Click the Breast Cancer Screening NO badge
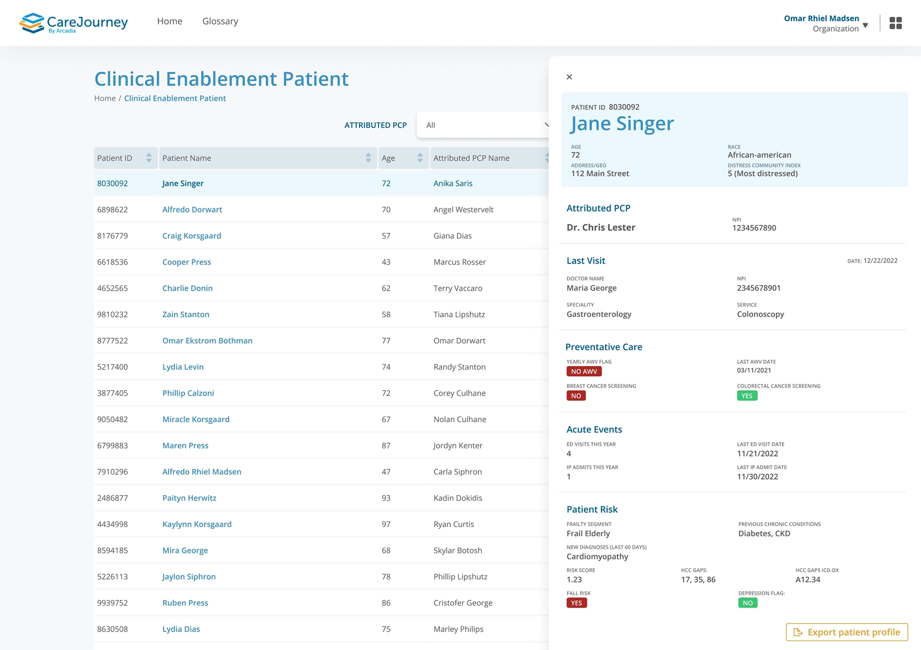 tap(576, 396)
